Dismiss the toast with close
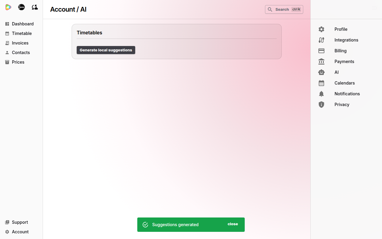382x239 pixels. [x=233, y=224]
